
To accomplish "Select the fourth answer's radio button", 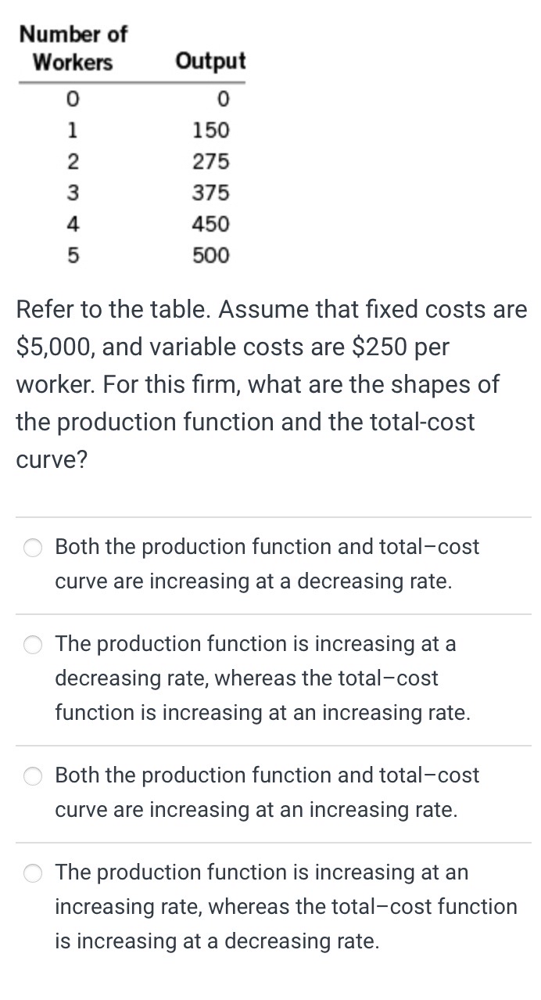I will [x=33, y=873].
